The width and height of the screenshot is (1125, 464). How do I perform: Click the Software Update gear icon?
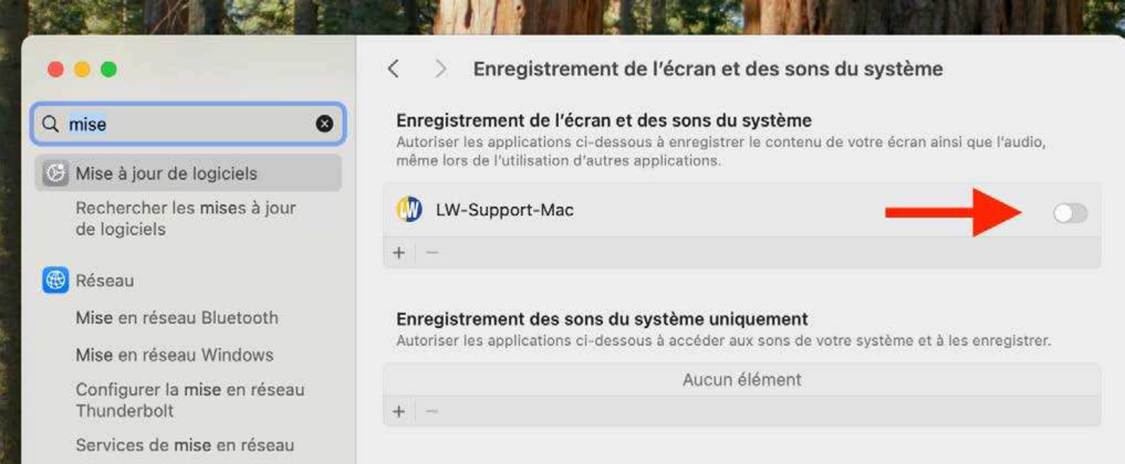pos(55,173)
